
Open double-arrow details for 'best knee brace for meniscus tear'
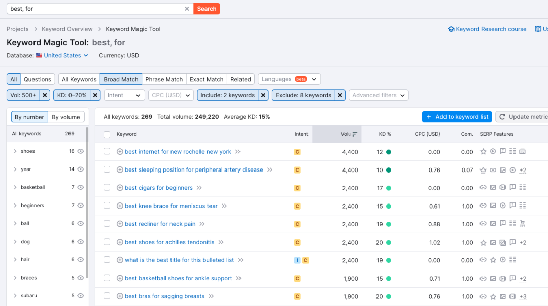coord(224,206)
